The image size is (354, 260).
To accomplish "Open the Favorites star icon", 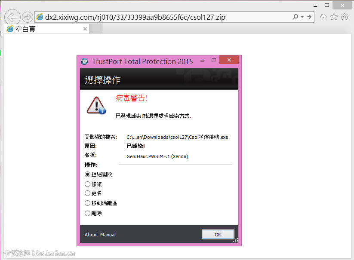I will [334, 17].
